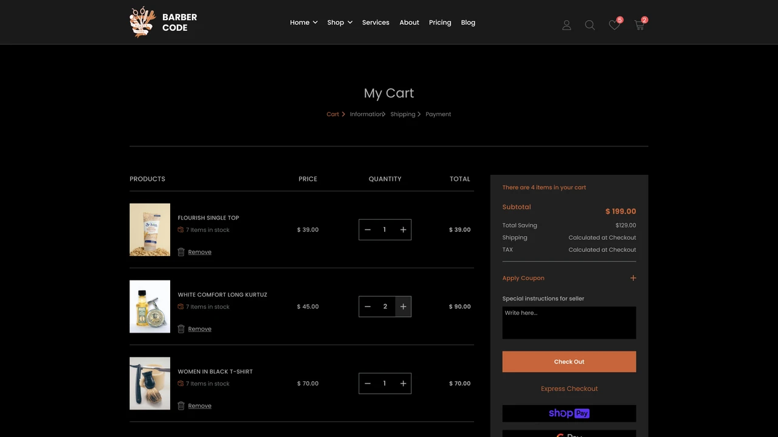Screen dimensions: 778x437
Task: Open the Flourish Single Top product title
Action: point(208,217)
